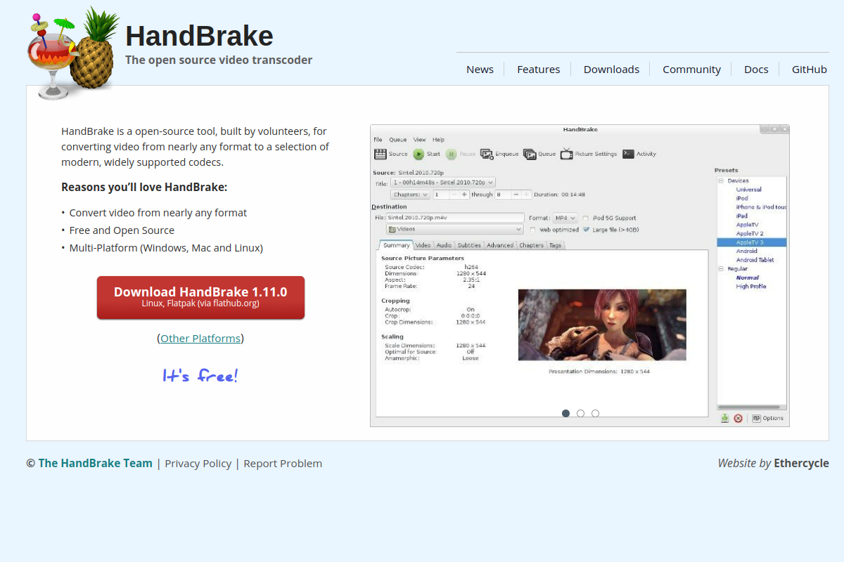Open the Queue menu
This screenshot has width=844, height=562.
pyautogui.click(x=397, y=139)
